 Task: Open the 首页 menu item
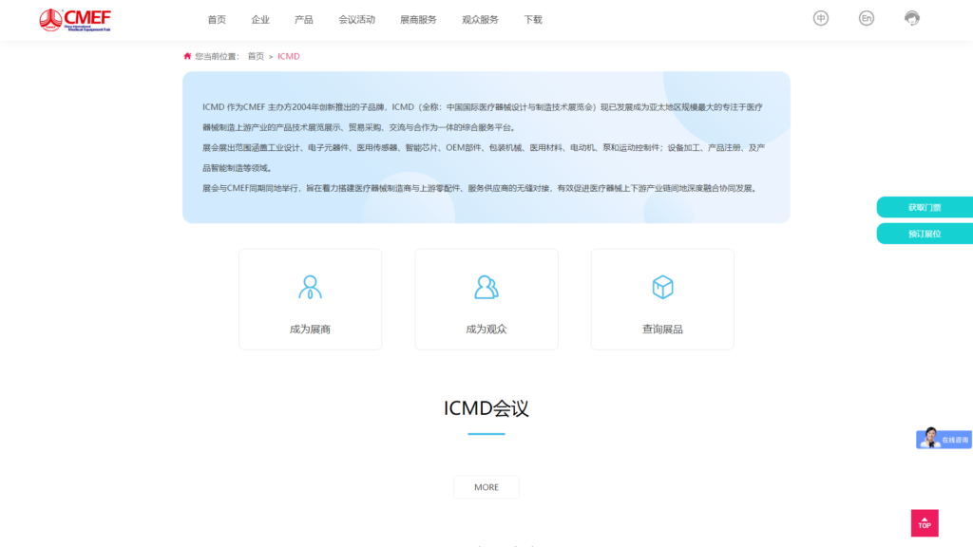[x=217, y=20]
